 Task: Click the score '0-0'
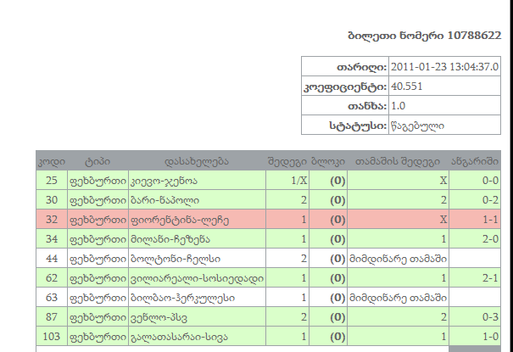coord(490,181)
